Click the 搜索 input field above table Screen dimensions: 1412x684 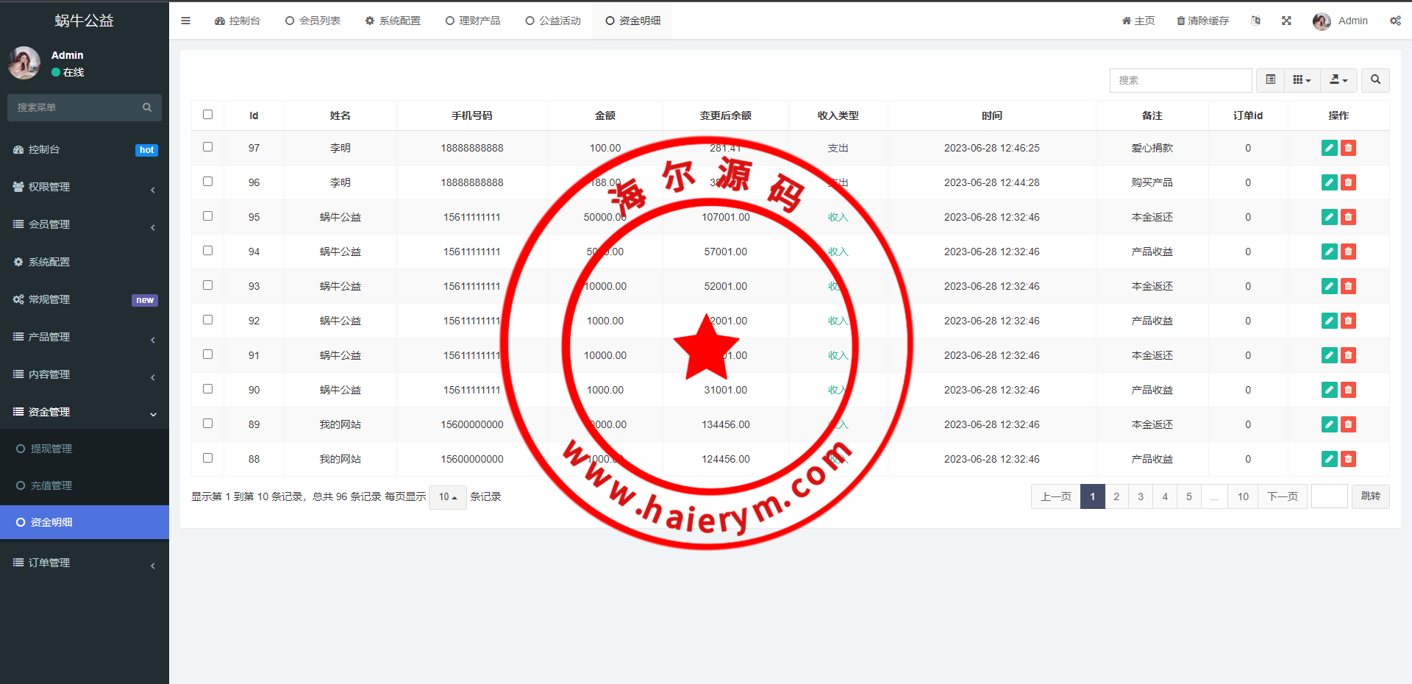pos(1180,80)
